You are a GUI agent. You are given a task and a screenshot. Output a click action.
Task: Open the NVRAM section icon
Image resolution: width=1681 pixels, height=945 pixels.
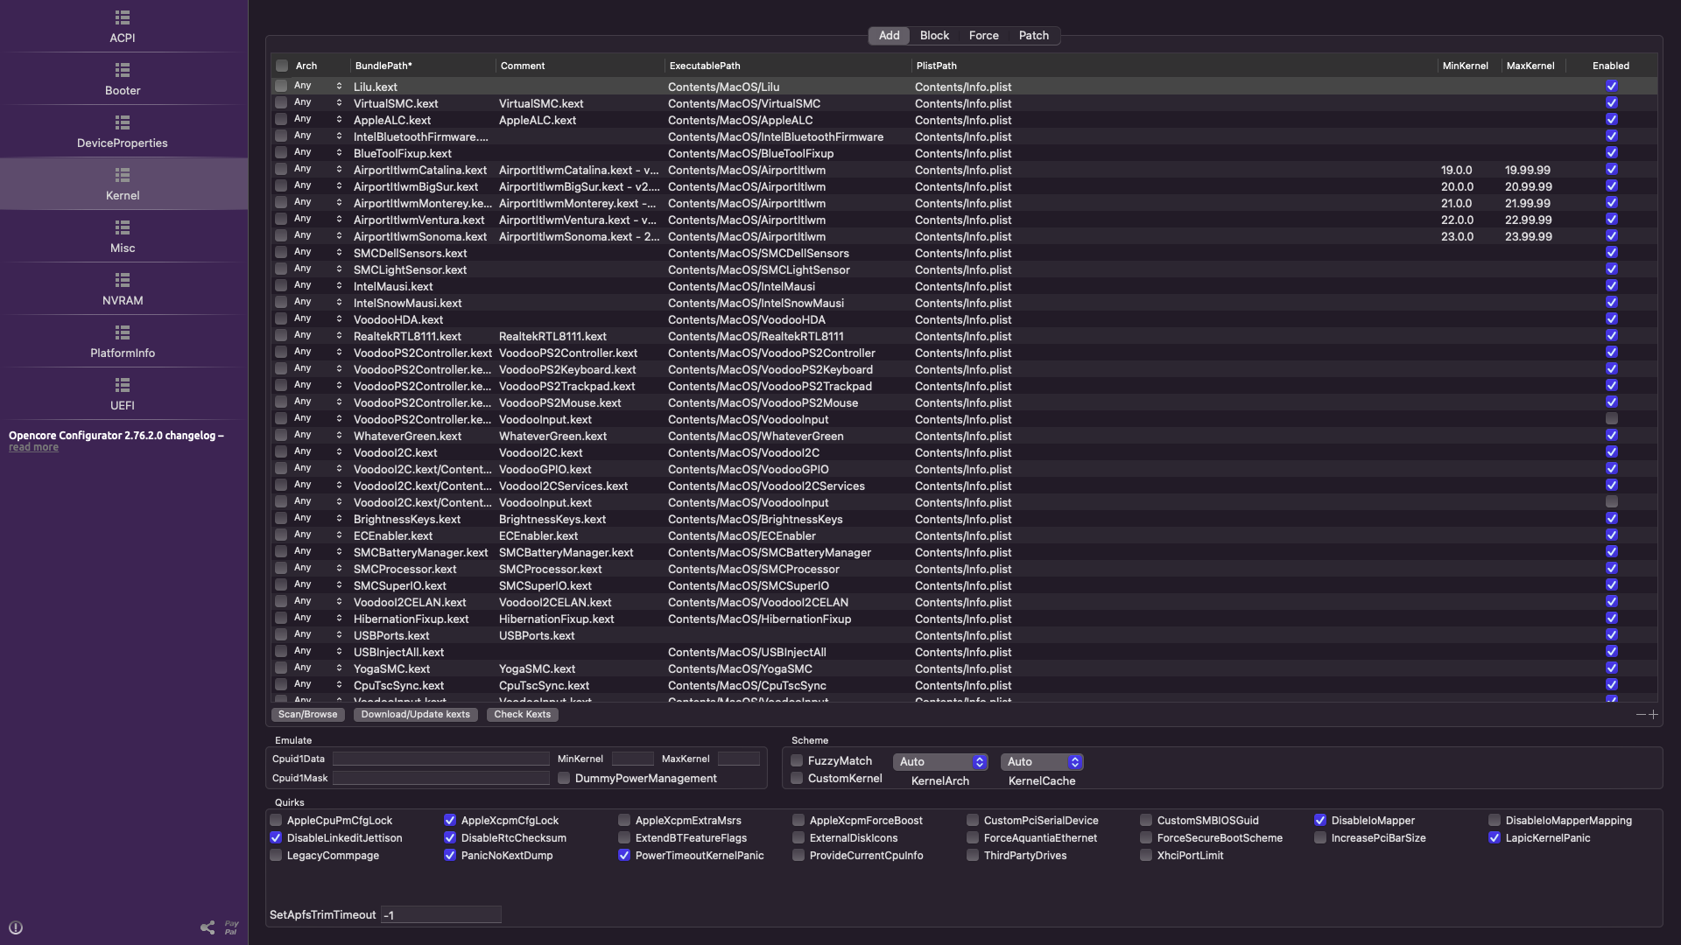(123, 280)
